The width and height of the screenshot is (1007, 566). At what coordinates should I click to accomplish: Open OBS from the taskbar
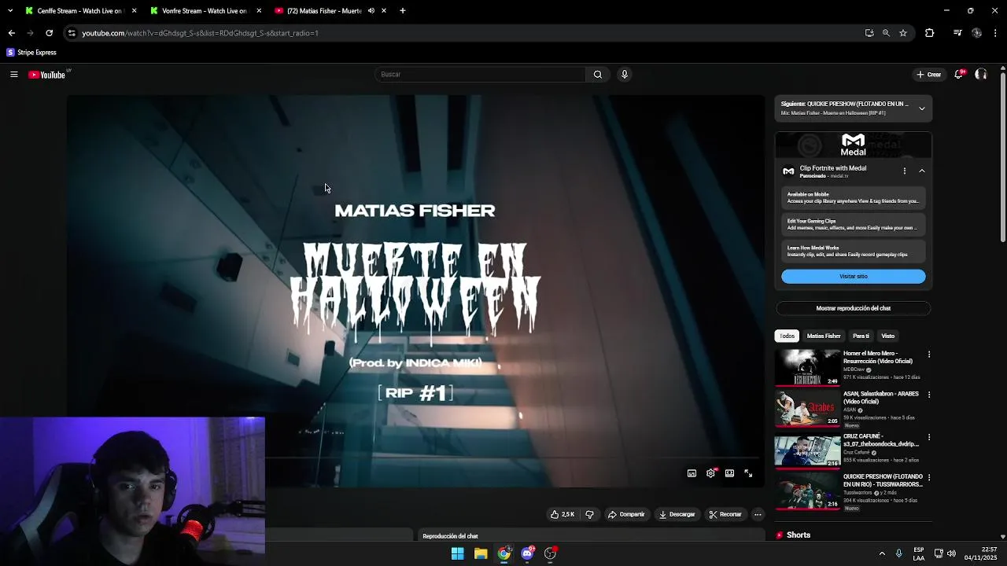[x=551, y=553]
